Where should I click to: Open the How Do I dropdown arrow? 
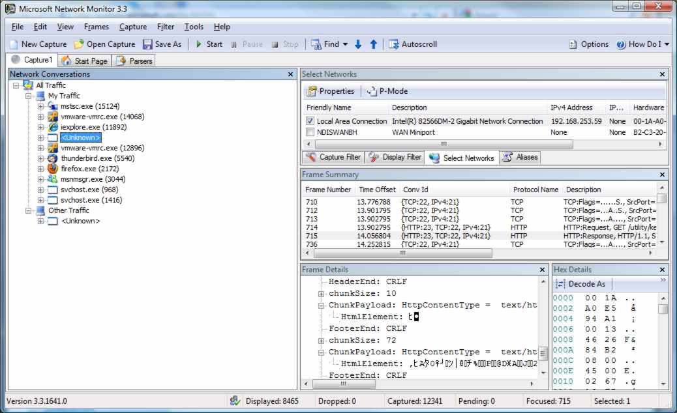[x=667, y=44]
